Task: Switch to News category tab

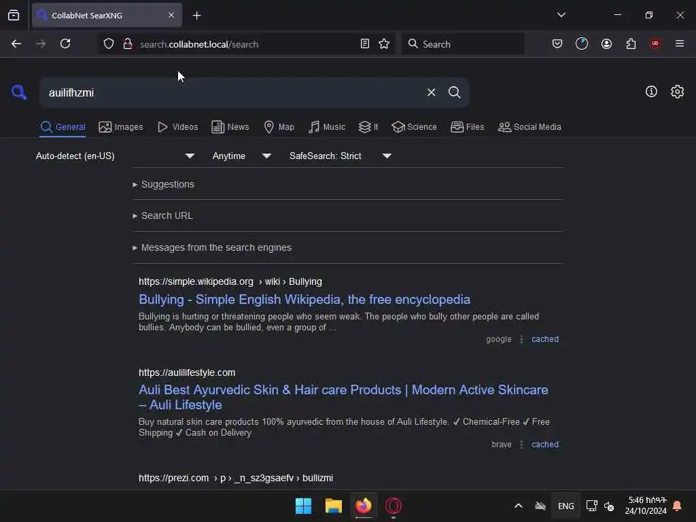Action: [230, 127]
